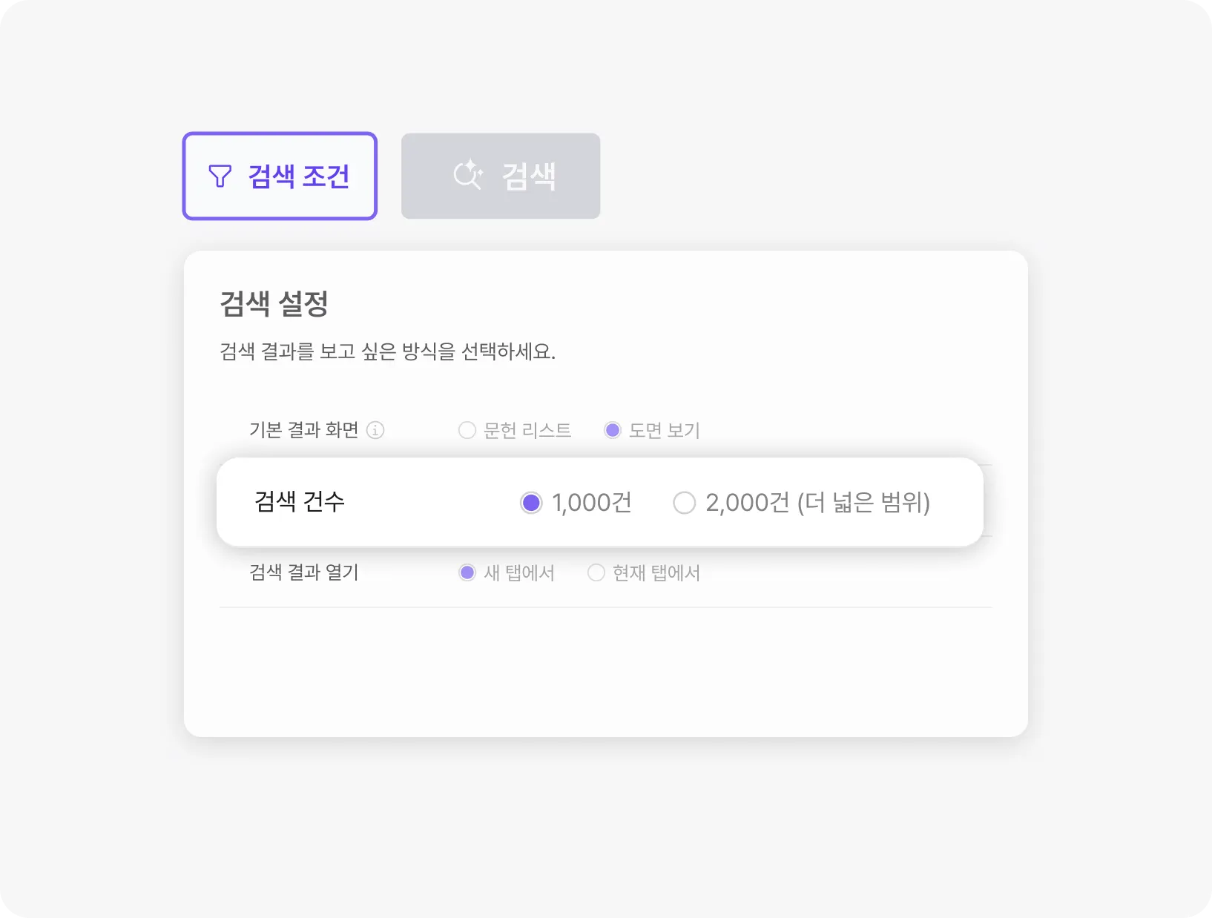Click the highlighted 검색 건수 settings card

[x=599, y=503]
